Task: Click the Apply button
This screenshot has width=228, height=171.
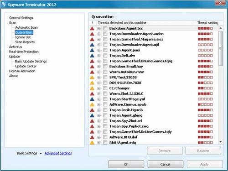Action: click(x=205, y=164)
